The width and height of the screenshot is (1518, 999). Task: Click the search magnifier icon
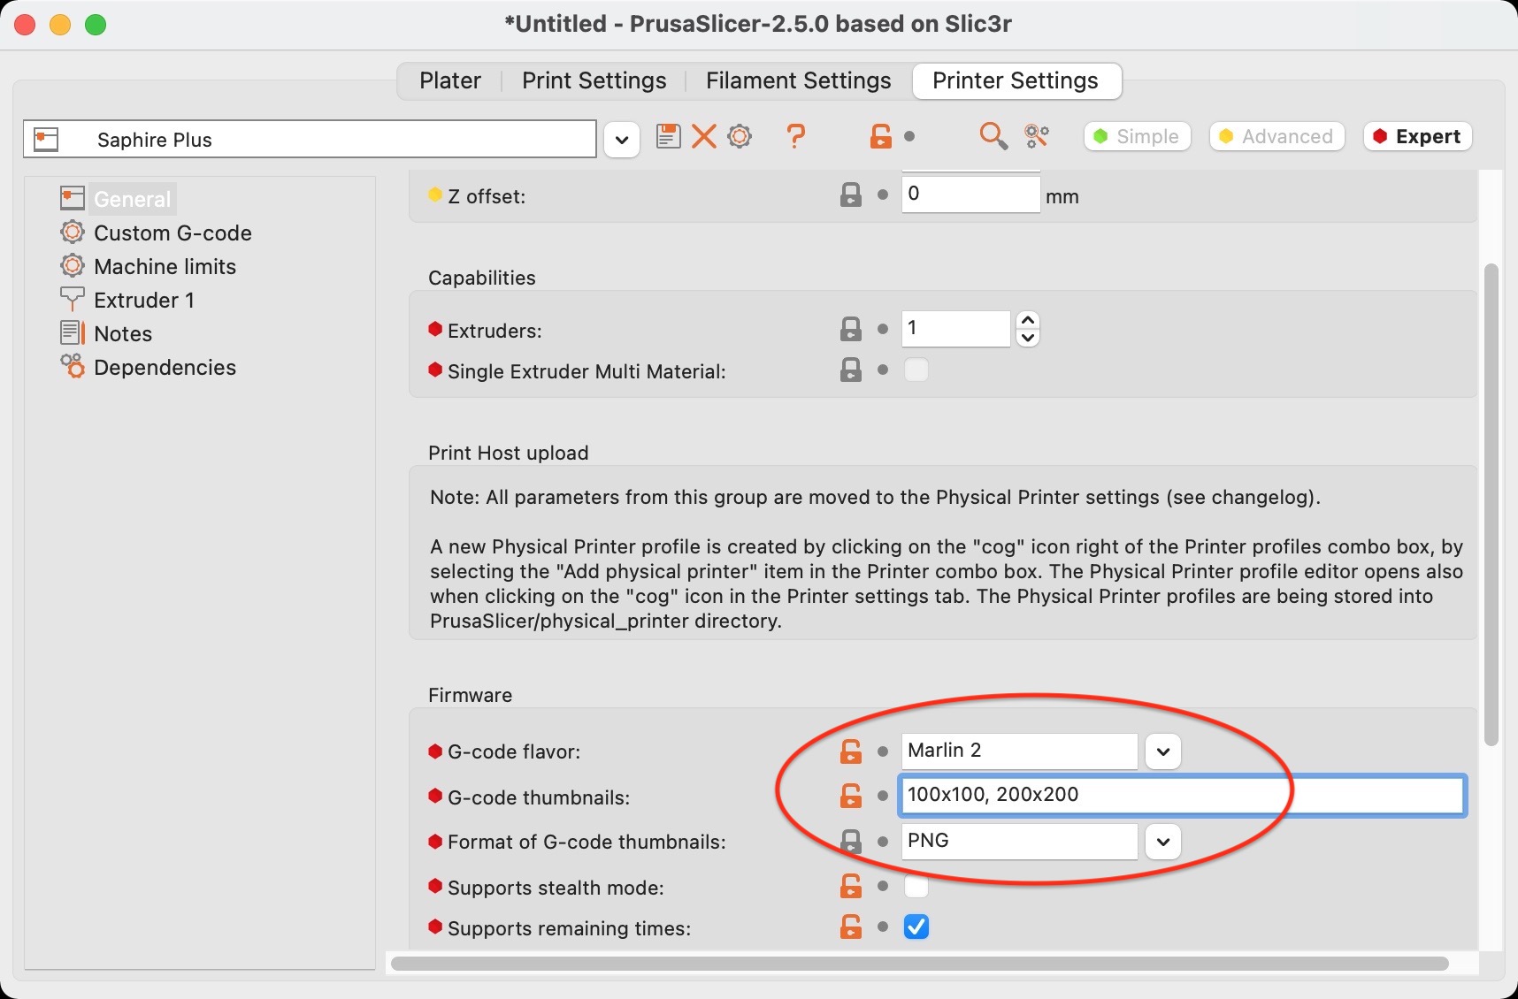click(993, 136)
